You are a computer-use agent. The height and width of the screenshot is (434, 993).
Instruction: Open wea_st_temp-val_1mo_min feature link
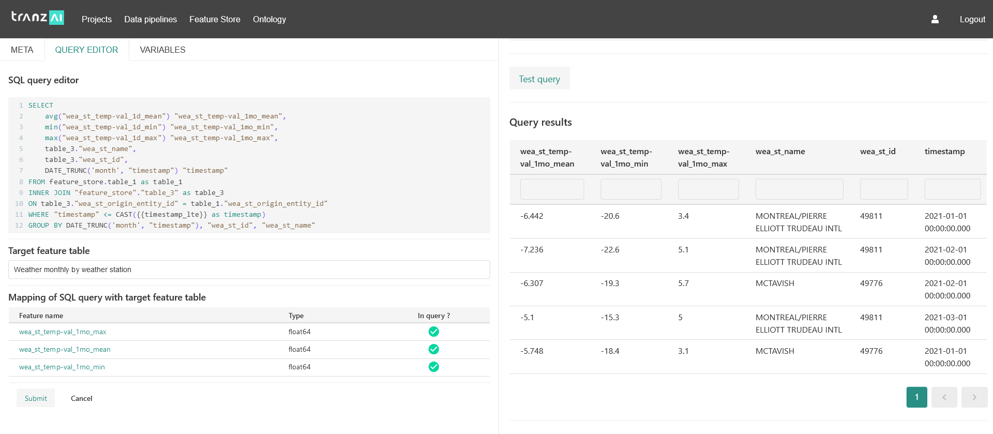(62, 367)
